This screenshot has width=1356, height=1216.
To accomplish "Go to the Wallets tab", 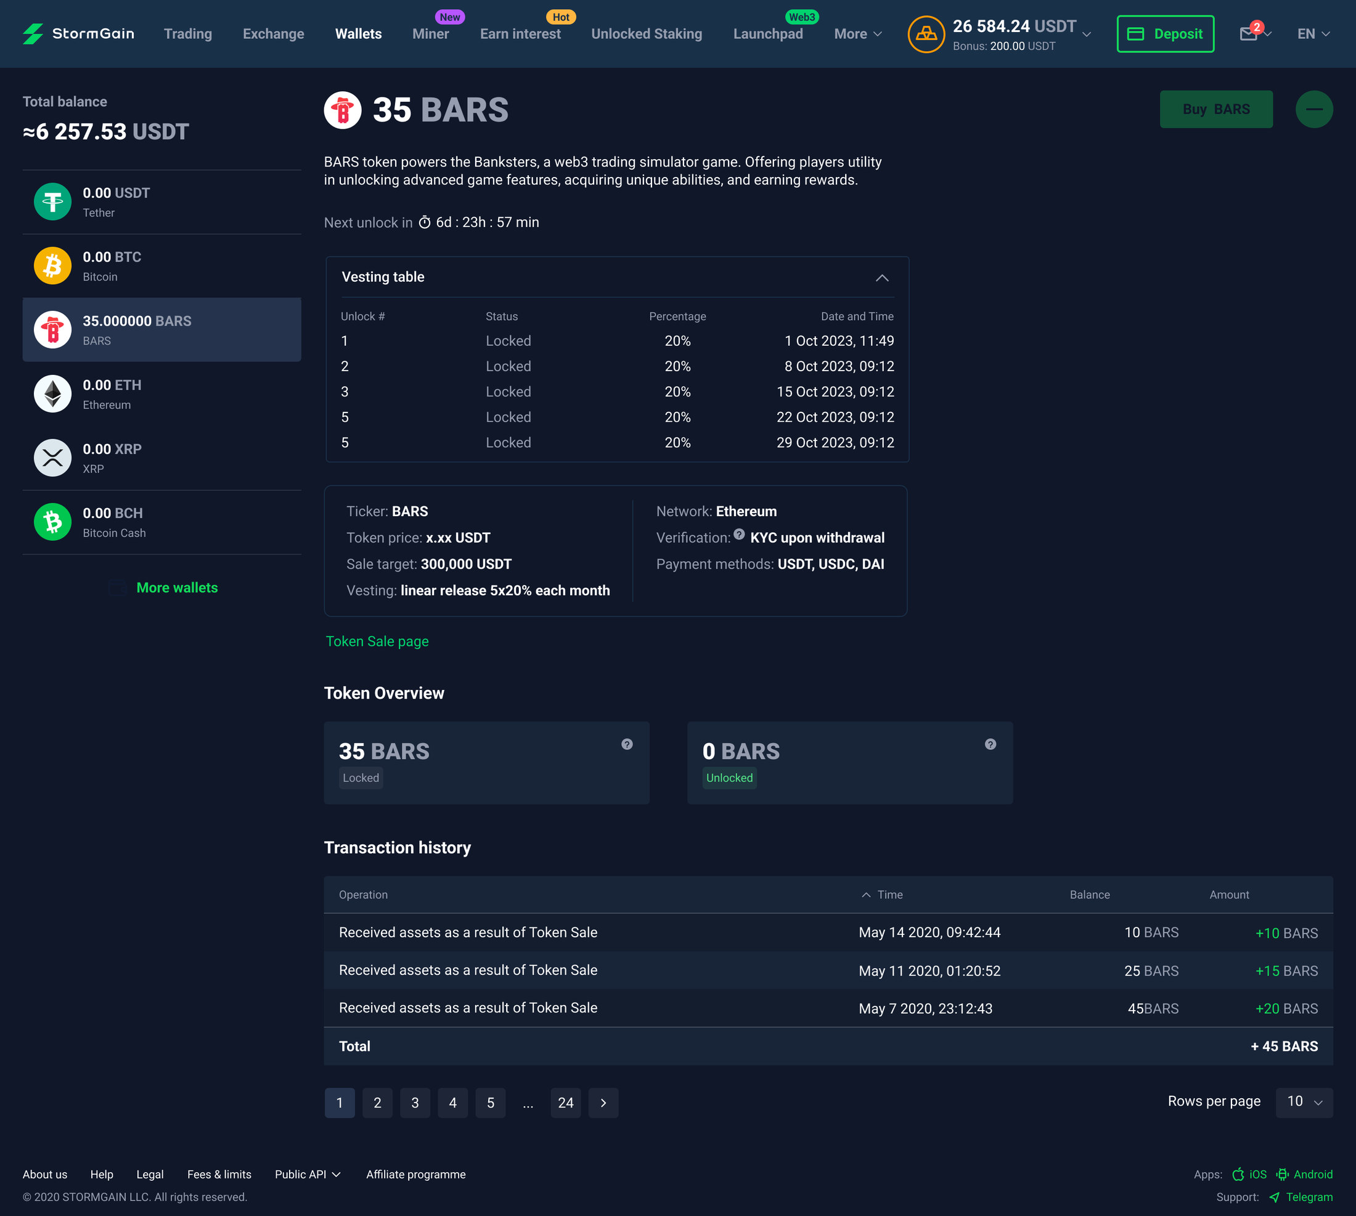I will [358, 33].
